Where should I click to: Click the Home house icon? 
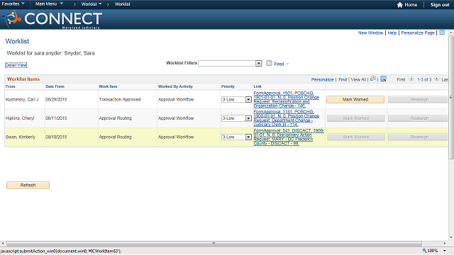coord(400,5)
